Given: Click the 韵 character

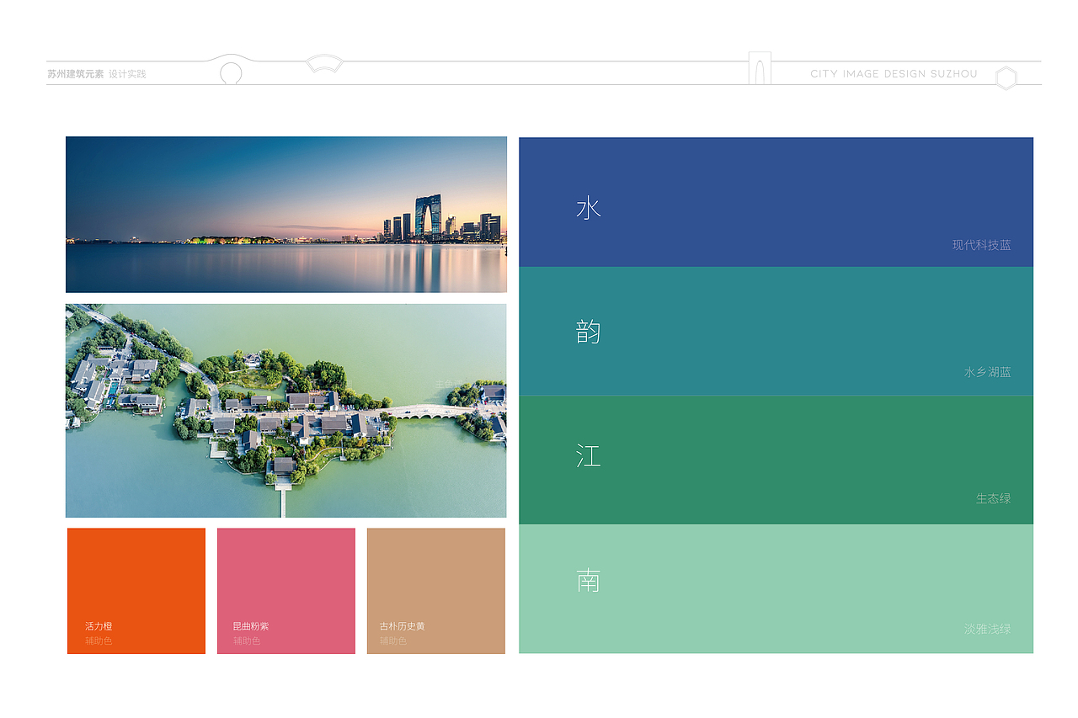Looking at the screenshot, I should point(588,332).
